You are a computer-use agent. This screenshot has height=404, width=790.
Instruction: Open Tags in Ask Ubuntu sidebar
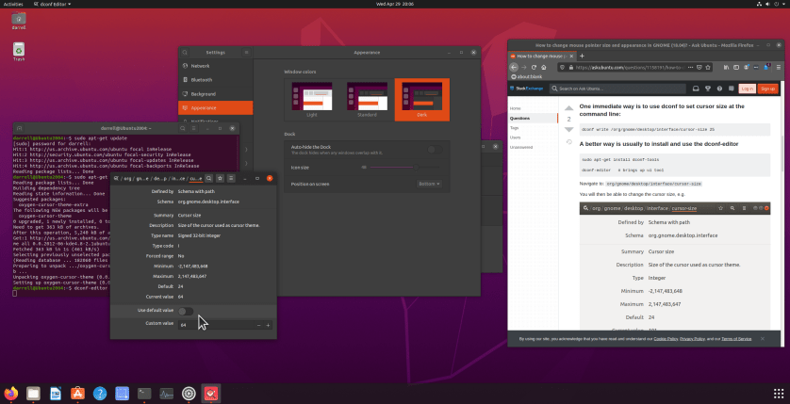(517, 127)
